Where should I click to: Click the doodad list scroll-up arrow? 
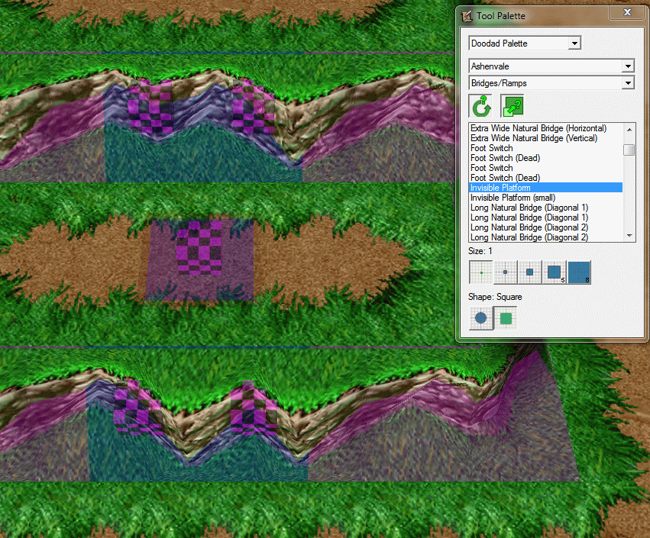pos(629,129)
